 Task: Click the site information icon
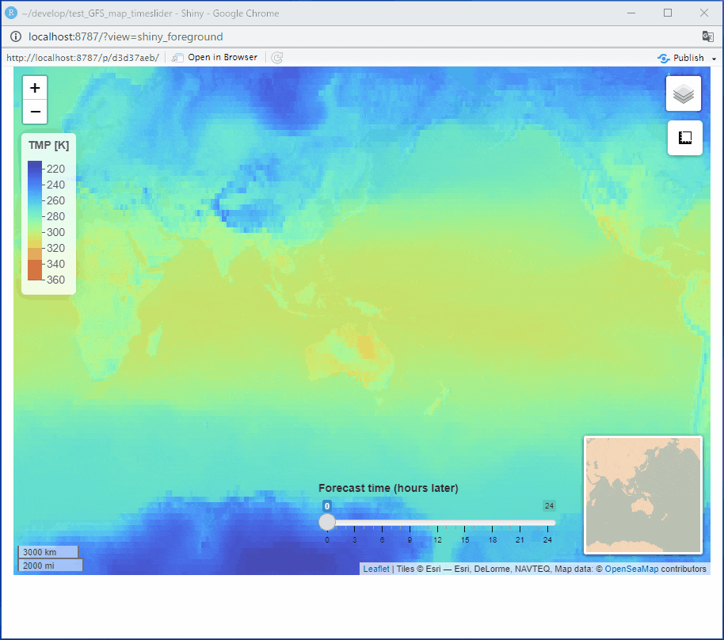(x=16, y=36)
